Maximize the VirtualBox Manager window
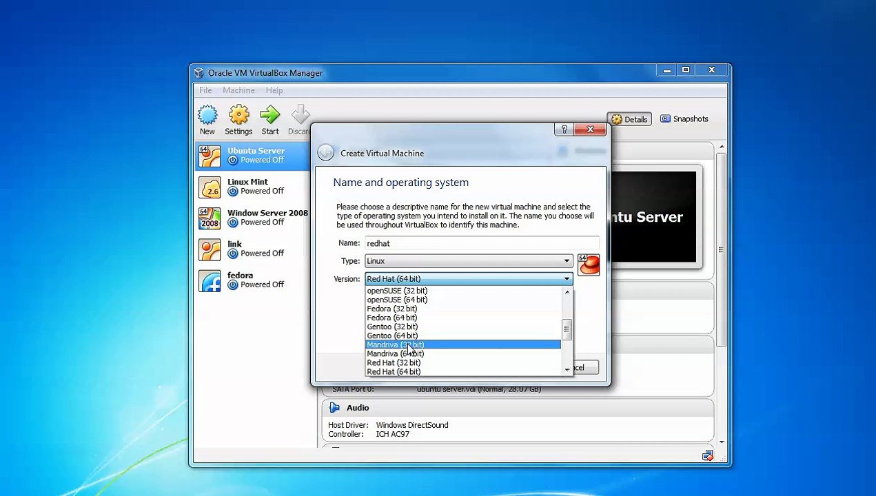The width and height of the screenshot is (876, 496). click(686, 70)
